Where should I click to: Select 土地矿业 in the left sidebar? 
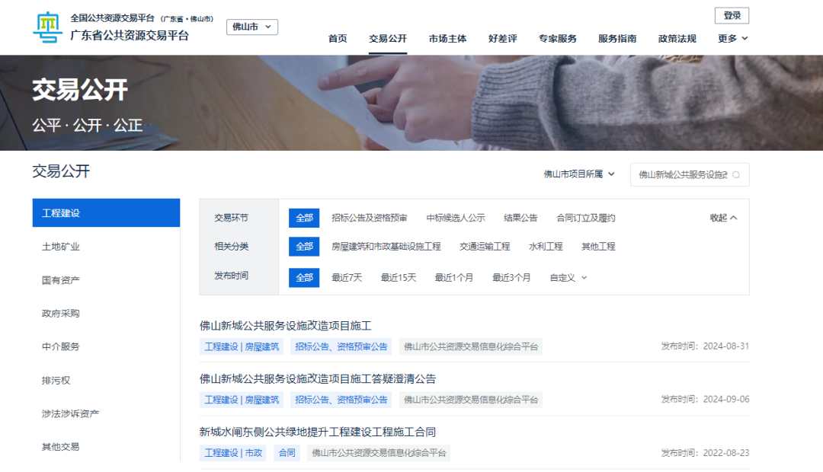pos(61,247)
